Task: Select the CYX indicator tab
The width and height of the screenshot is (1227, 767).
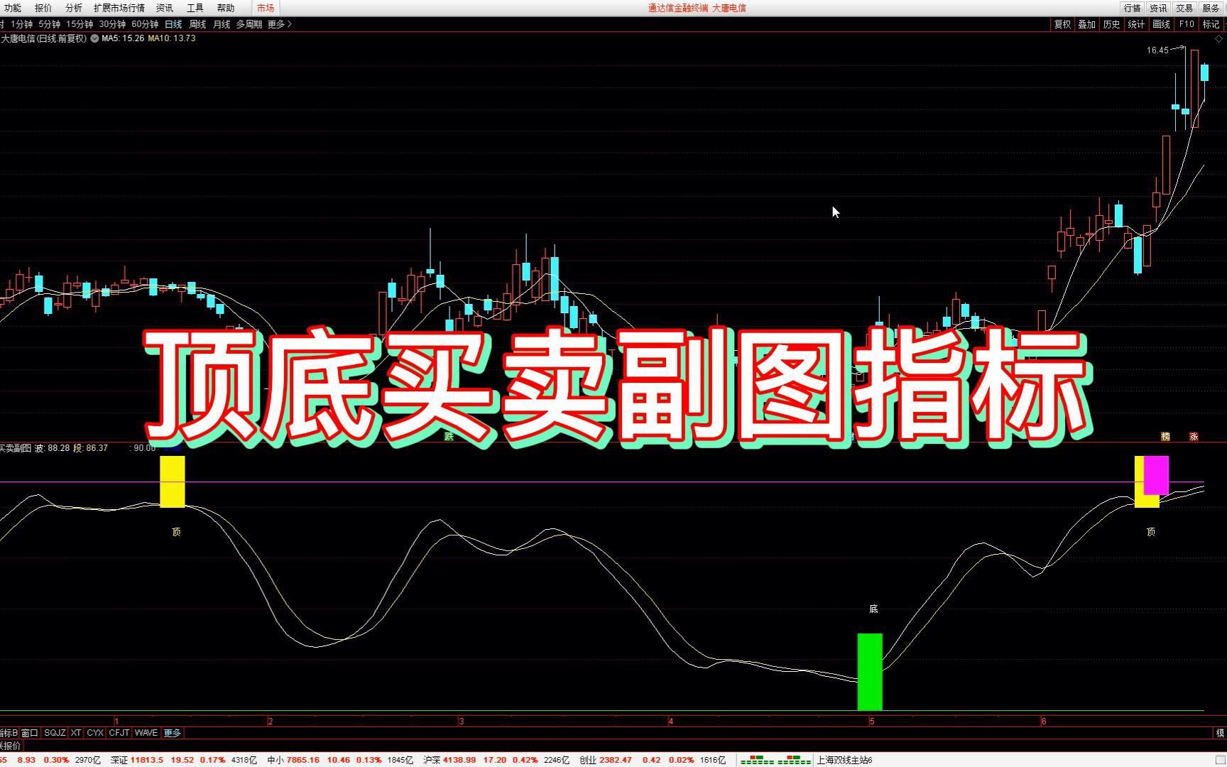Action: [95, 733]
